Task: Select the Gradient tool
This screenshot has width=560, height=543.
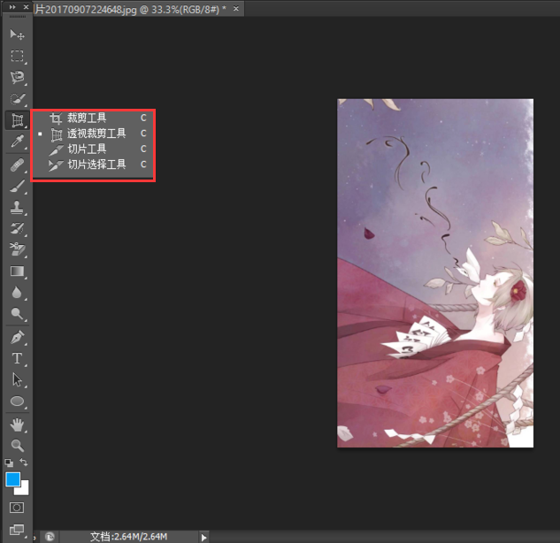Action: tap(17, 271)
